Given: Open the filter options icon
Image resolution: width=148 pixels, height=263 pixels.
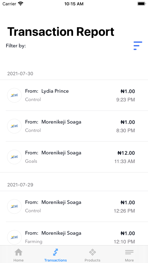Looking at the screenshot, I should pos(138,46).
